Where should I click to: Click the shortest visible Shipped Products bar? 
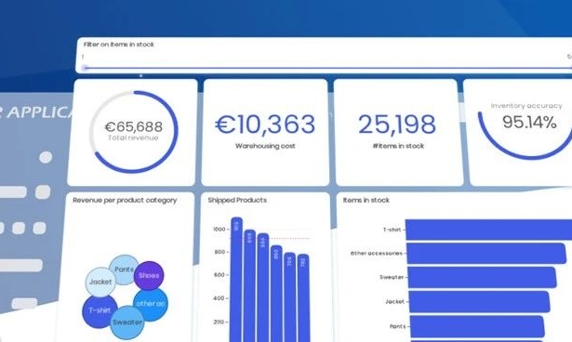303,298
